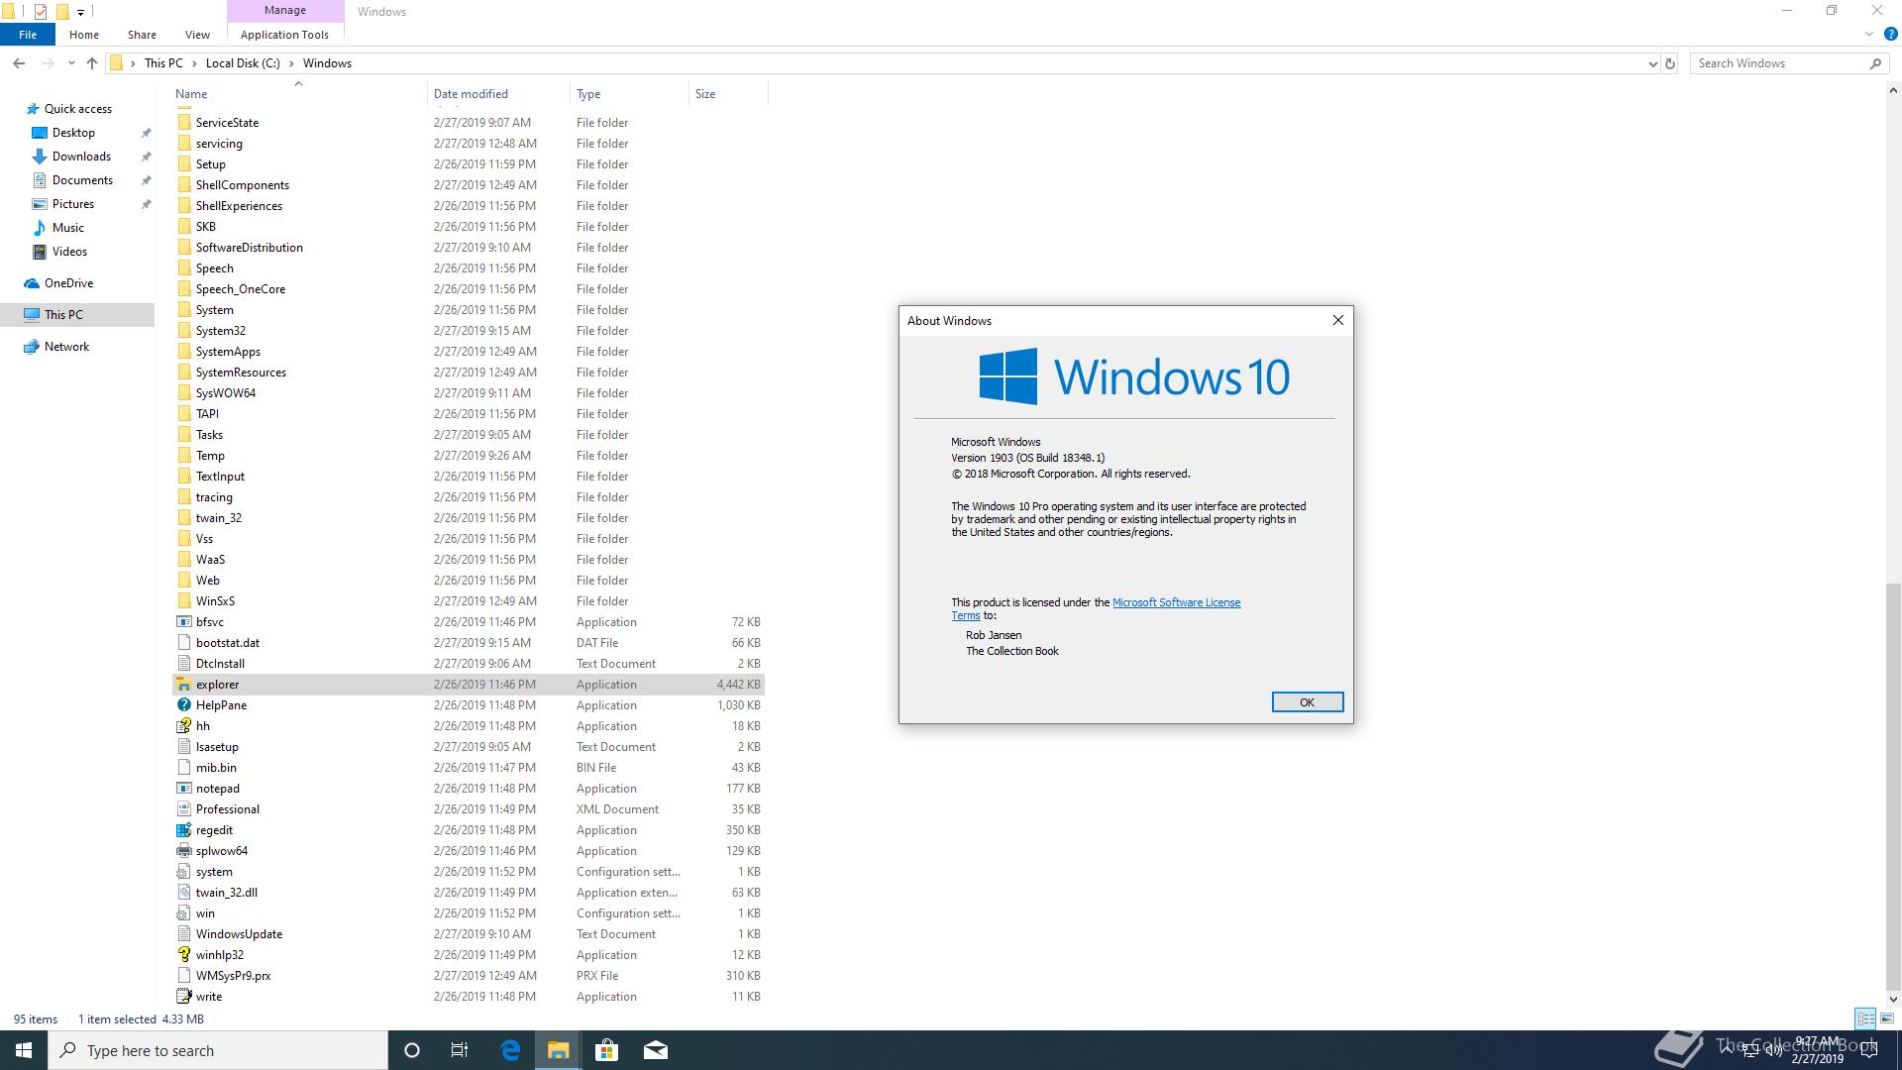The width and height of the screenshot is (1902, 1070).
Task: Sort by Size column header
Action: point(727,94)
